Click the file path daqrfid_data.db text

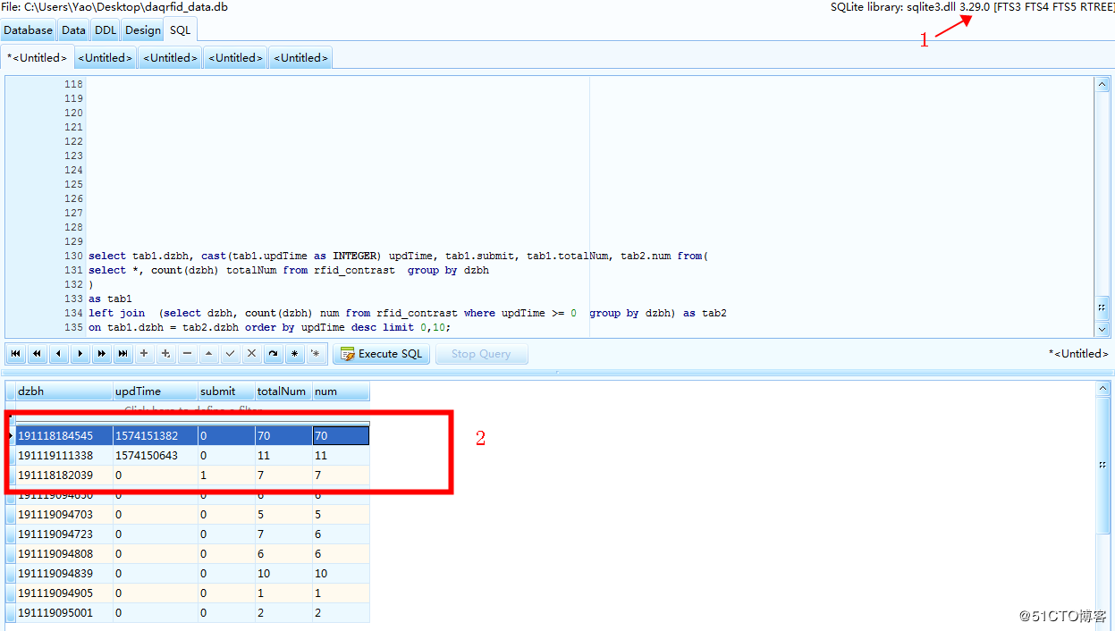[x=114, y=7]
